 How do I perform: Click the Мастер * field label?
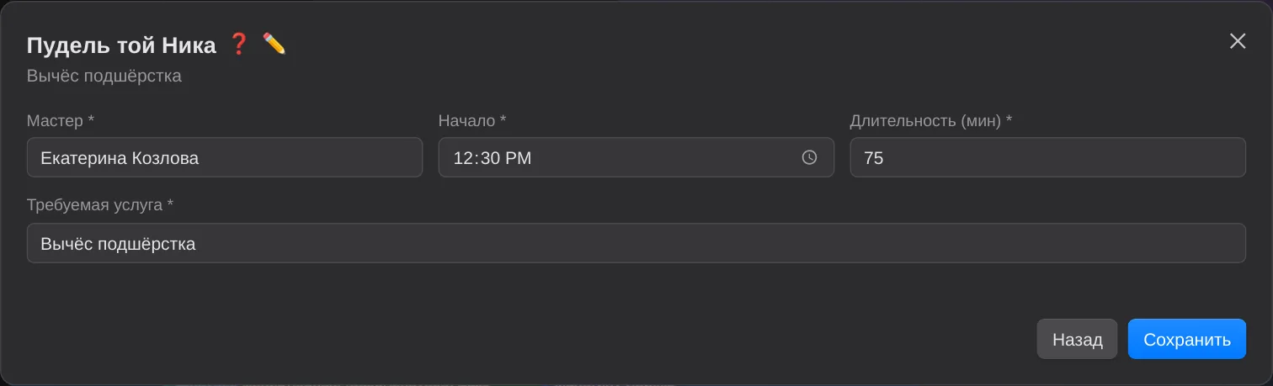tap(61, 121)
